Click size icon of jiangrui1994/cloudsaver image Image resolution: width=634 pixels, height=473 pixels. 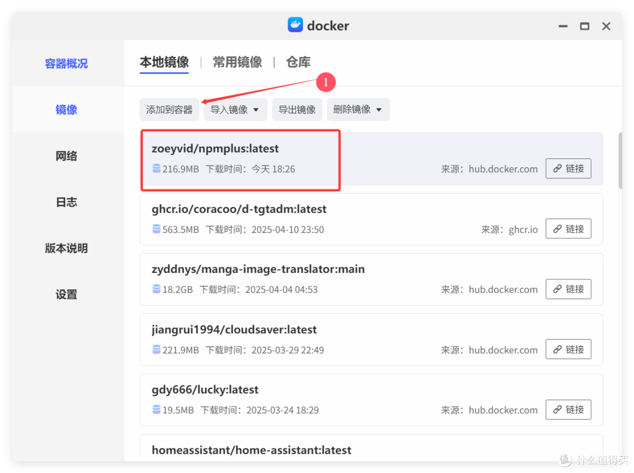tap(157, 350)
